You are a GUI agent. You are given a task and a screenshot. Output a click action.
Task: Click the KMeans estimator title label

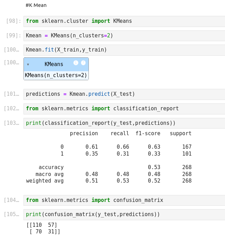[54, 64]
